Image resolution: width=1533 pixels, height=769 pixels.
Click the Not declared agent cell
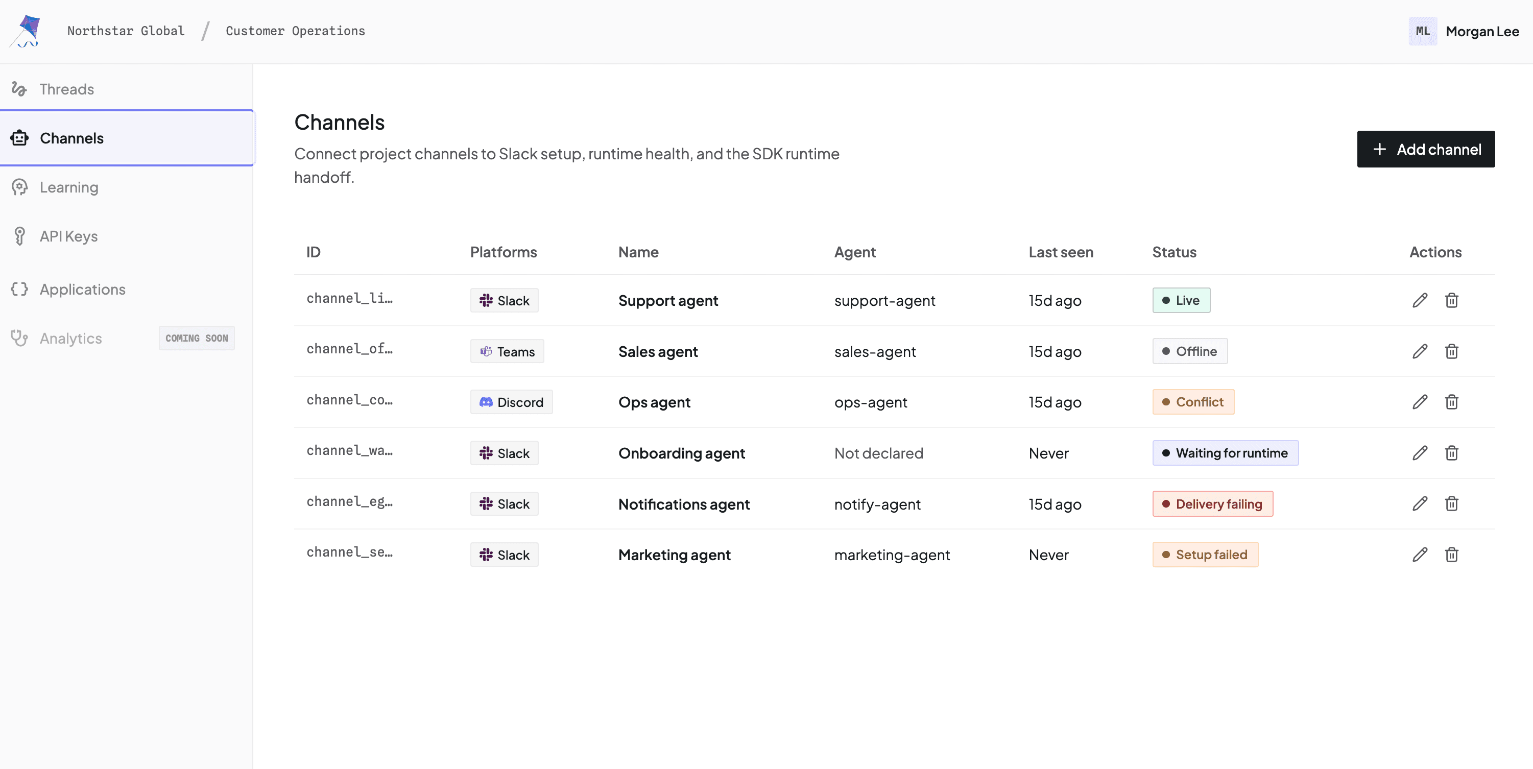tap(878, 453)
